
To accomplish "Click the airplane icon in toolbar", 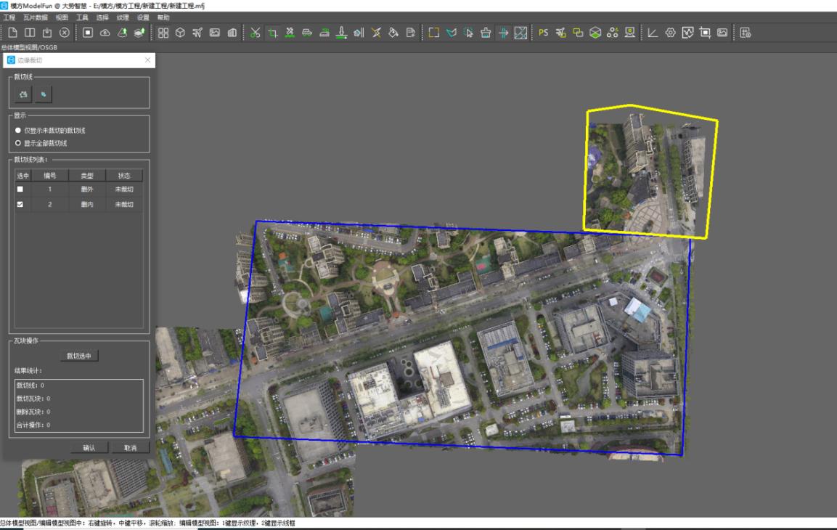I will click(x=197, y=33).
